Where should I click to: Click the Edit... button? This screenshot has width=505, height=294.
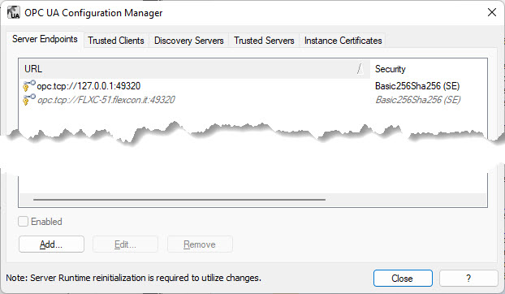tap(125, 244)
